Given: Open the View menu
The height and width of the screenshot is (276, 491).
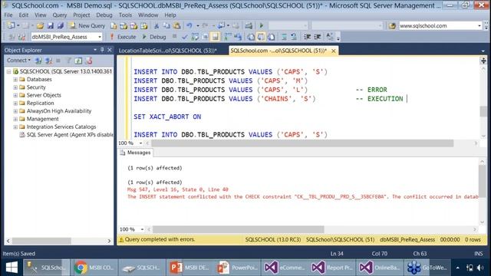Looking at the screenshot, I should click(41, 15).
